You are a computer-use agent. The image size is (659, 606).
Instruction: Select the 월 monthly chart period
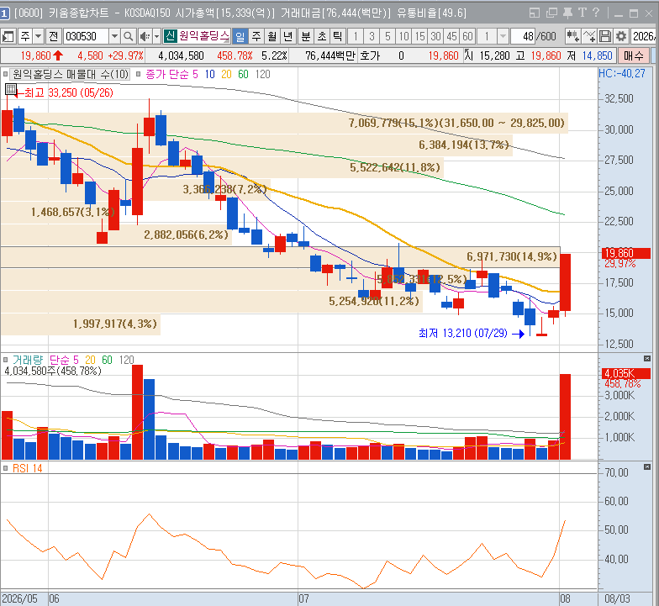[x=272, y=37]
